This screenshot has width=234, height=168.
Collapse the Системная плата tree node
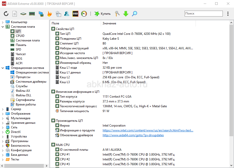coord(3,27)
